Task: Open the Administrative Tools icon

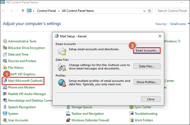Action: point(5,41)
